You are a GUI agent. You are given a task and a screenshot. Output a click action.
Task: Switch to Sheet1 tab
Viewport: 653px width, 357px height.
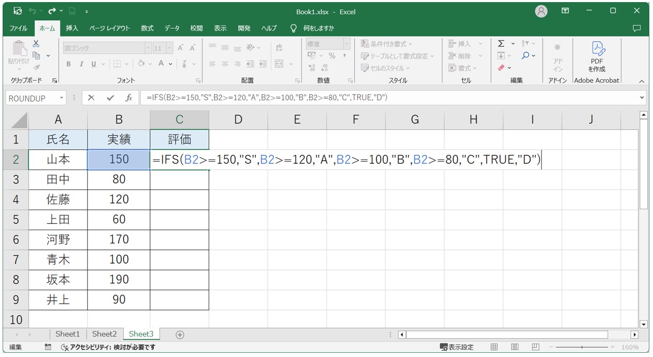pyautogui.click(x=68, y=334)
